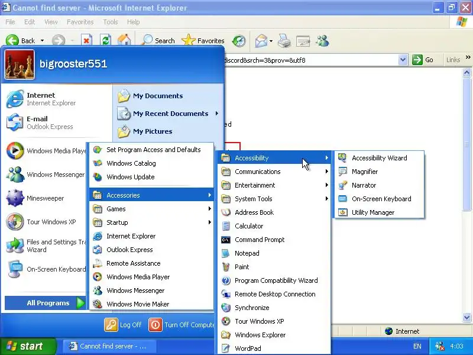Image resolution: width=473 pixels, height=355 pixels.
Task: Click the IE Print toolbar icon
Action: (x=284, y=41)
